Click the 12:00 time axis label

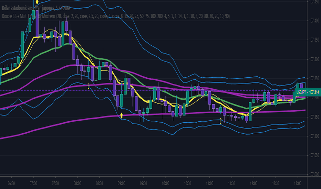[253, 183]
